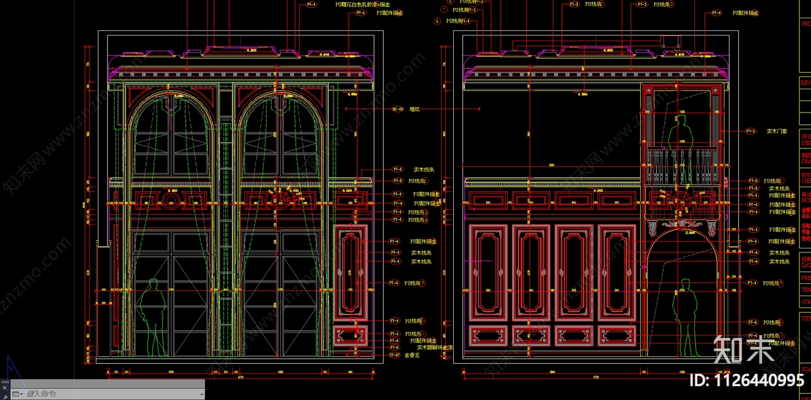Select the human figure beside the glass doors
The image size is (811, 400).
click(x=153, y=317)
